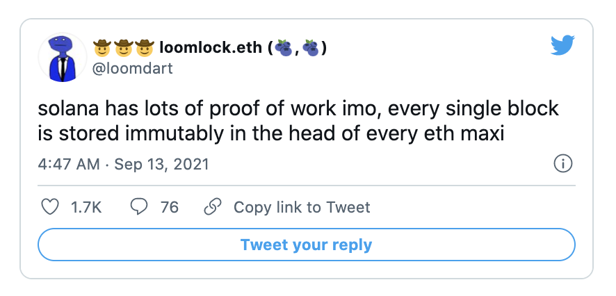Click the chain link icon
616x296 pixels.
pyautogui.click(x=212, y=207)
